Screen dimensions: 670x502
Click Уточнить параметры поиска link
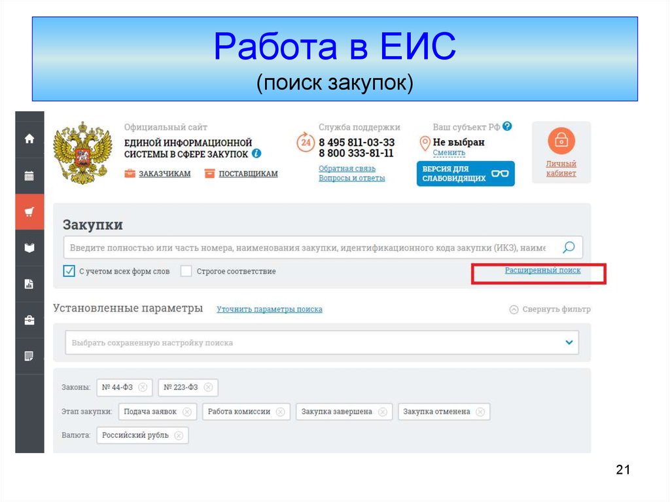(x=270, y=309)
